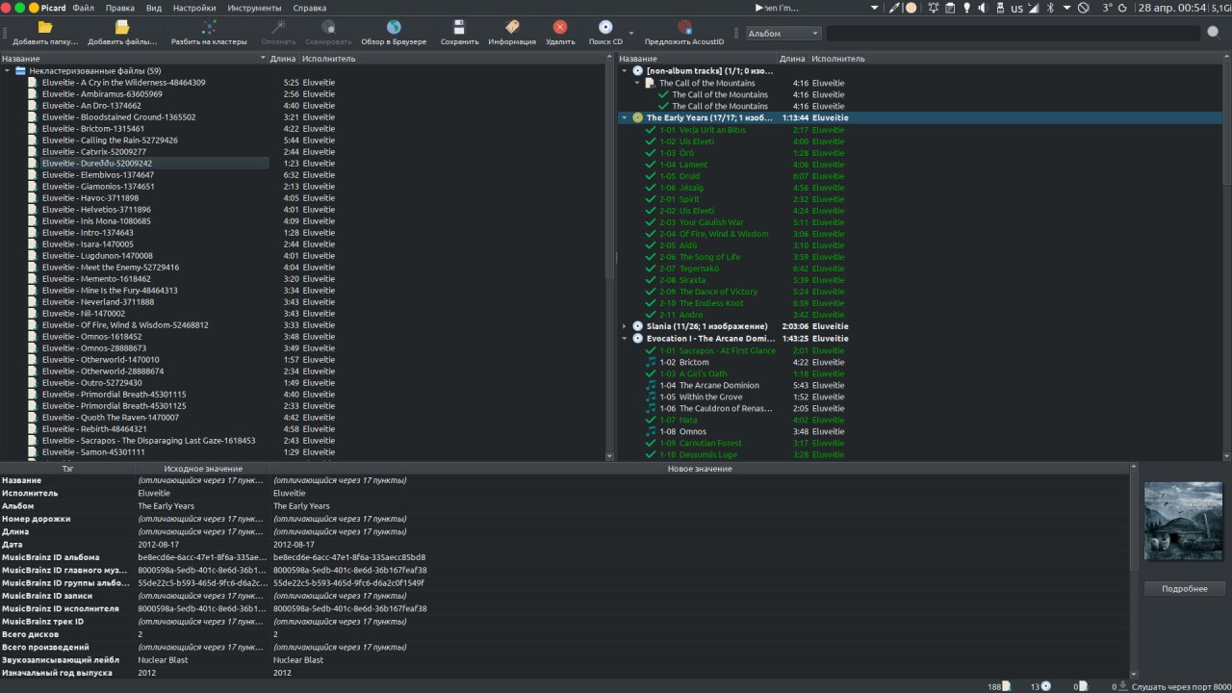Select Eluveitie - Brictom-1315461 file
This screenshot has height=693, width=1232.
(x=93, y=129)
